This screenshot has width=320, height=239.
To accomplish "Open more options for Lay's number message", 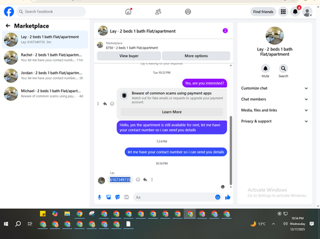I will point(152,179).
